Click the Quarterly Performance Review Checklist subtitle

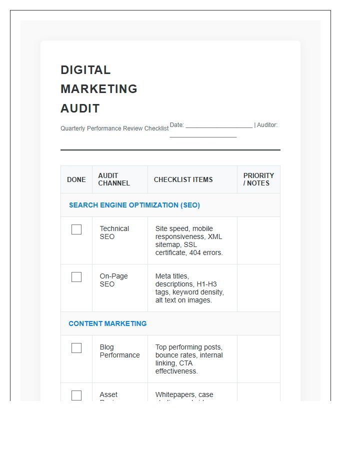[x=114, y=128]
